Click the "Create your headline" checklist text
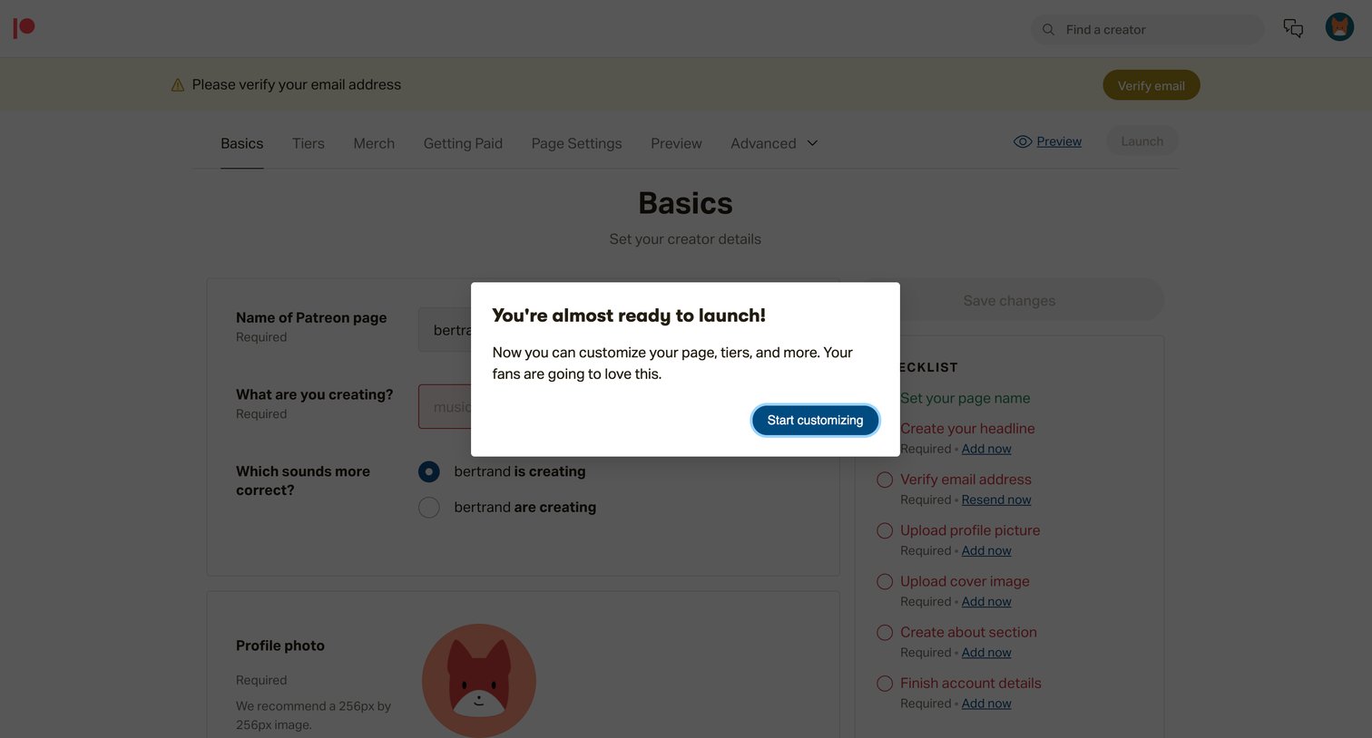The image size is (1372, 738). [967, 429]
